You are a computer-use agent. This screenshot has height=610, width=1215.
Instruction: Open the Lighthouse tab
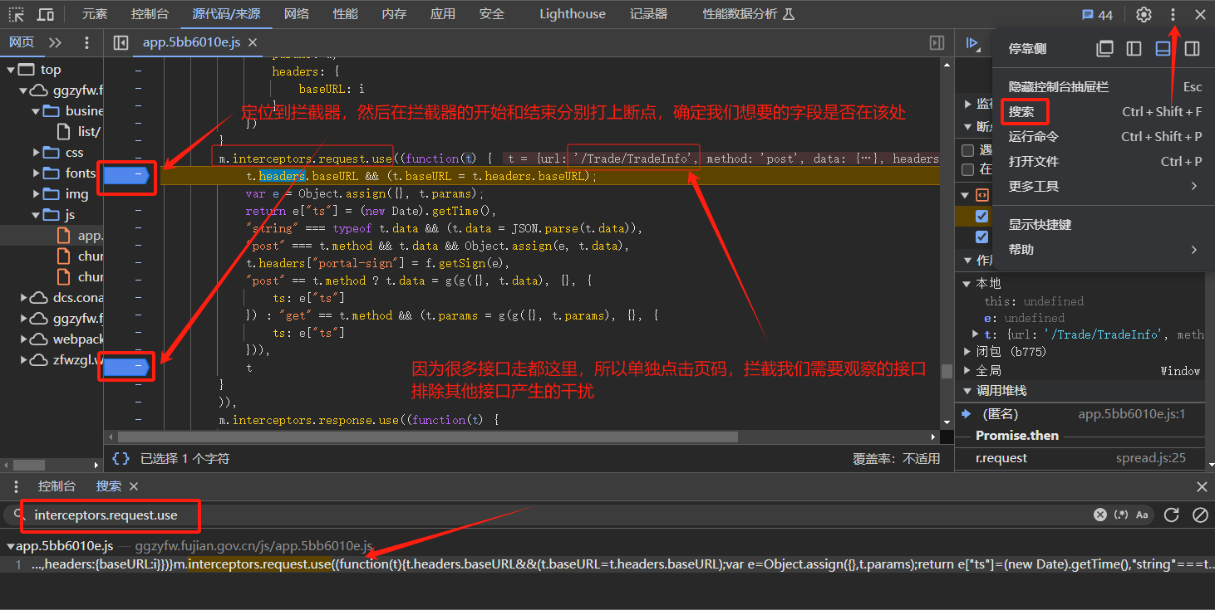pos(573,14)
